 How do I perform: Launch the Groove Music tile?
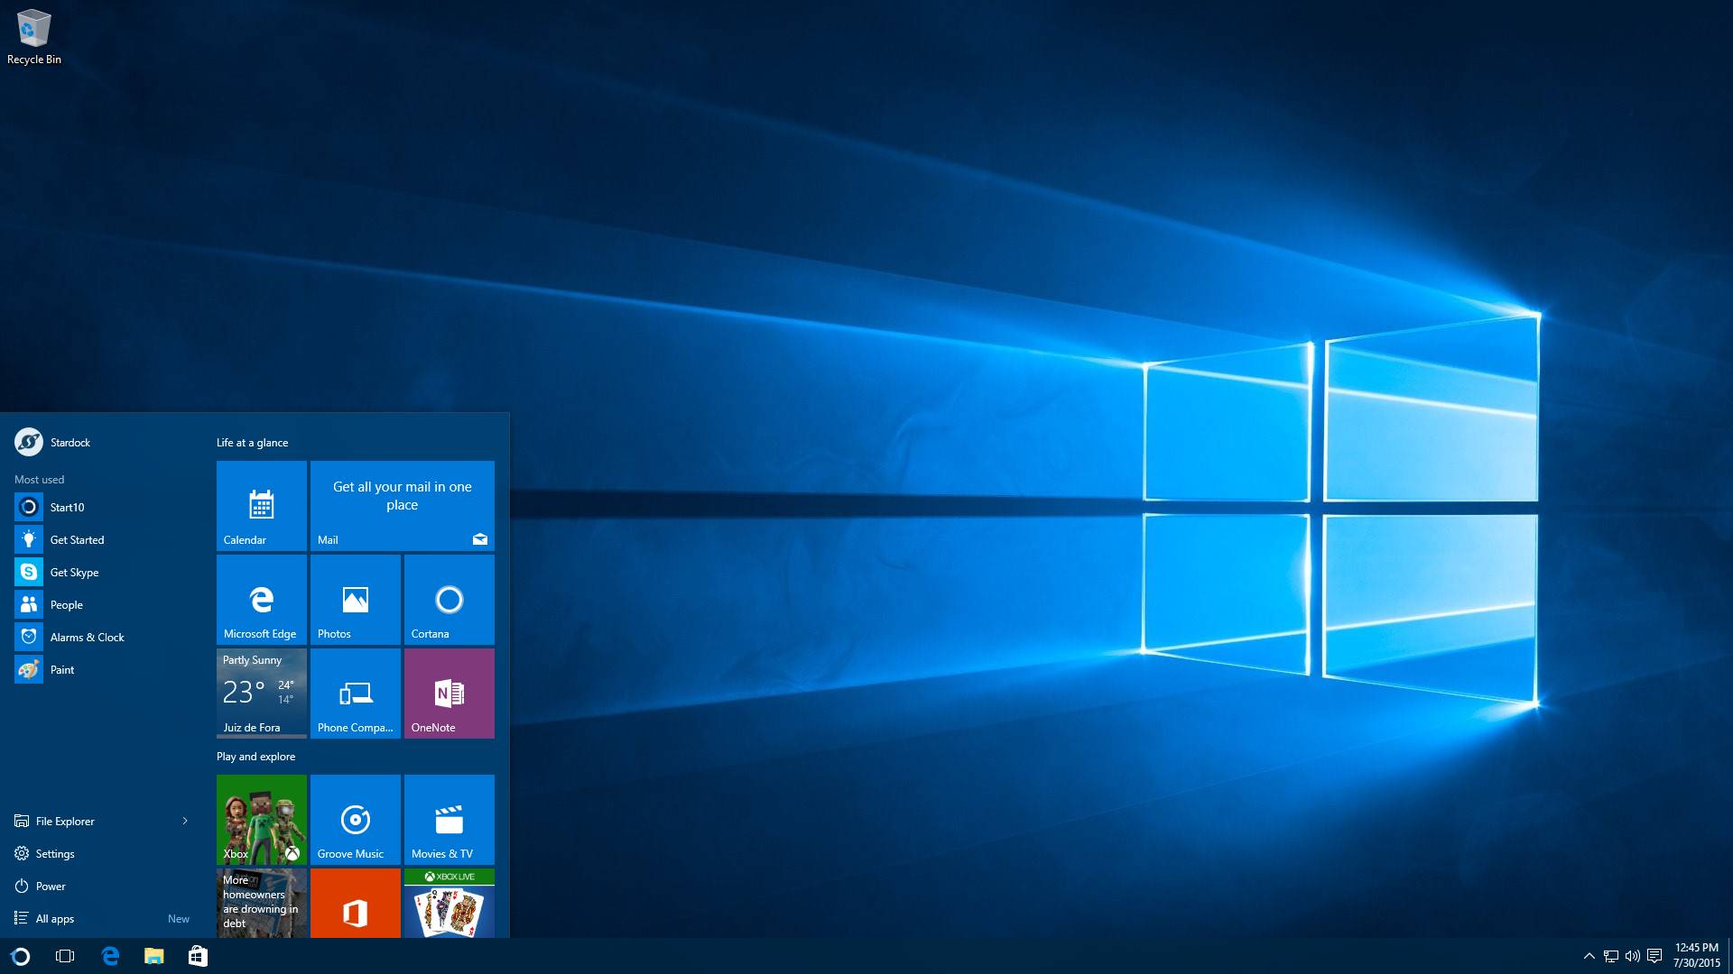(x=355, y=819)
